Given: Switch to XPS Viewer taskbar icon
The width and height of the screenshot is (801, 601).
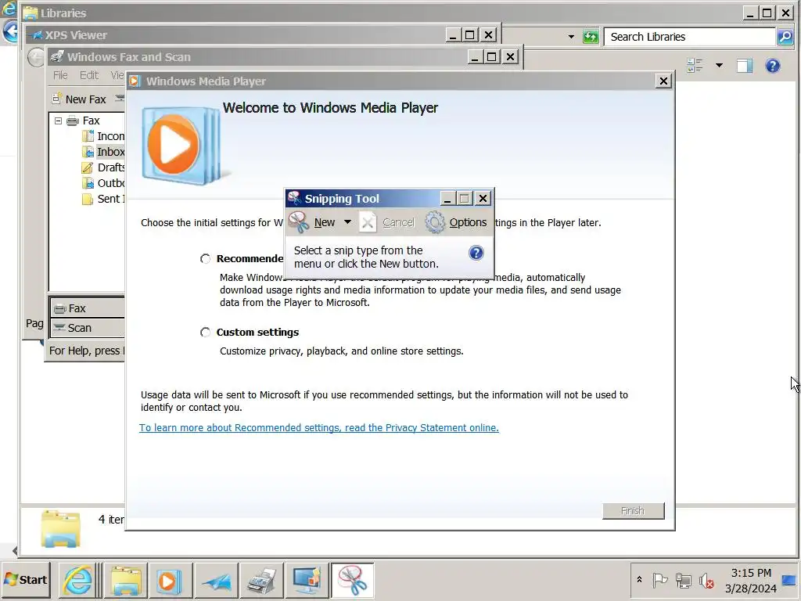Looking at the screenshot, I should (216, 580).
